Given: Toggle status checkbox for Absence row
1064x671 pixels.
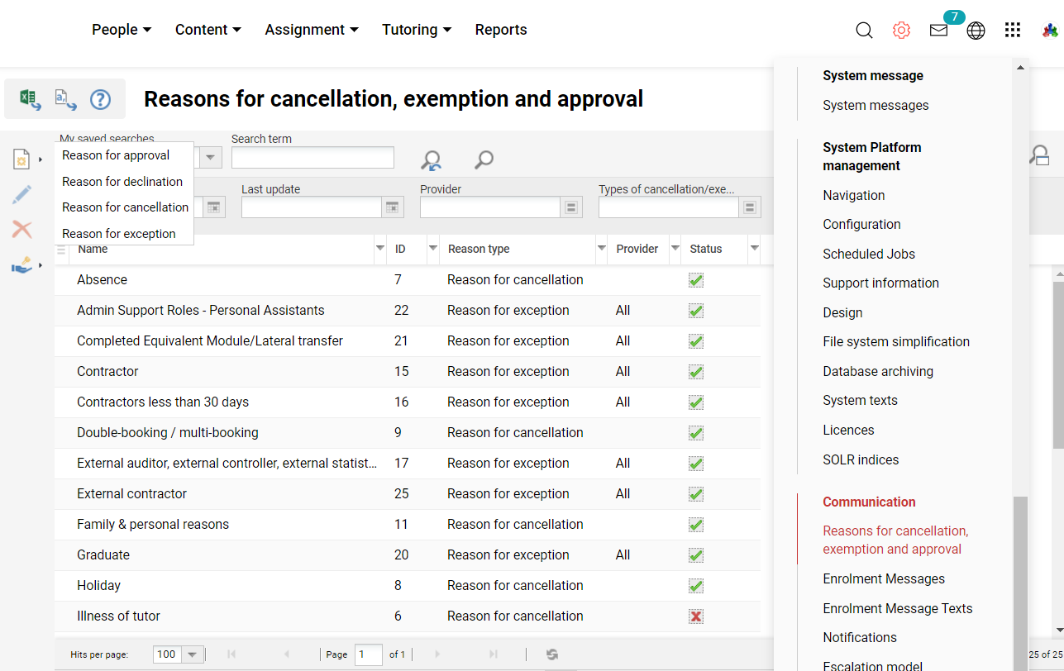Looking at the screenshot, I should pos(696,280).
